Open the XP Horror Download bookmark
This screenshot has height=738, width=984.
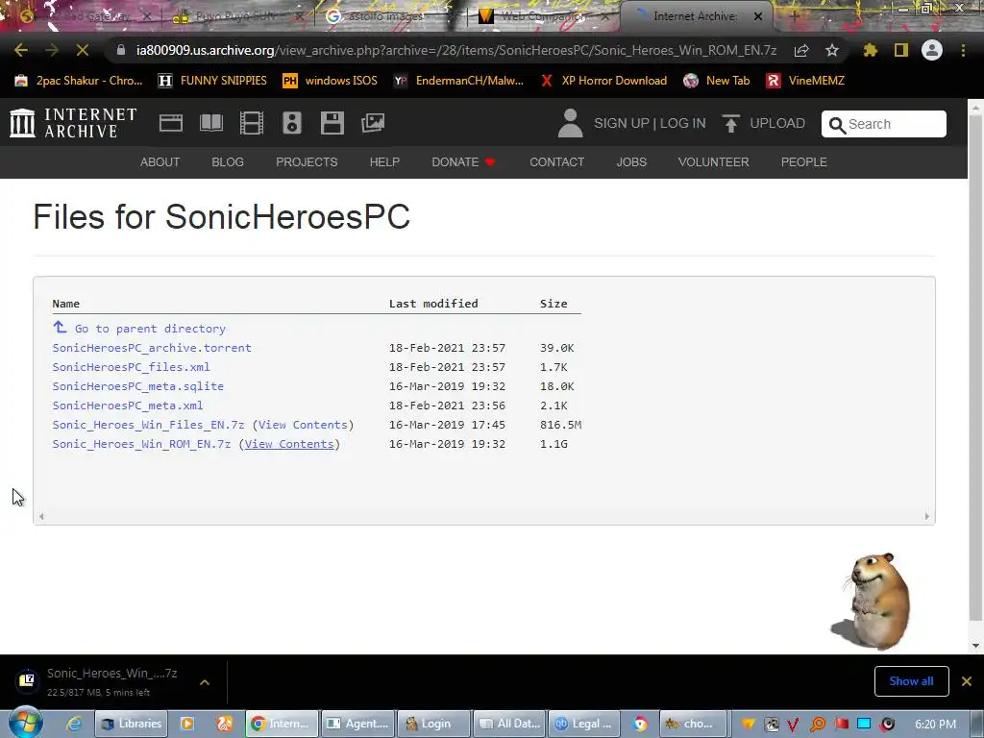(x=603, y=81)
